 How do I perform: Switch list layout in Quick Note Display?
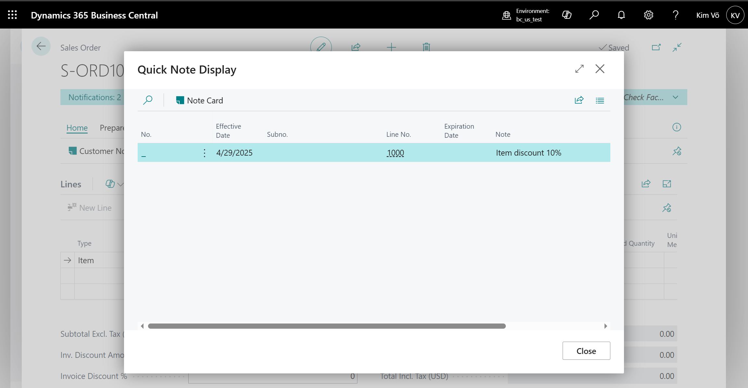tap(600, 100)
